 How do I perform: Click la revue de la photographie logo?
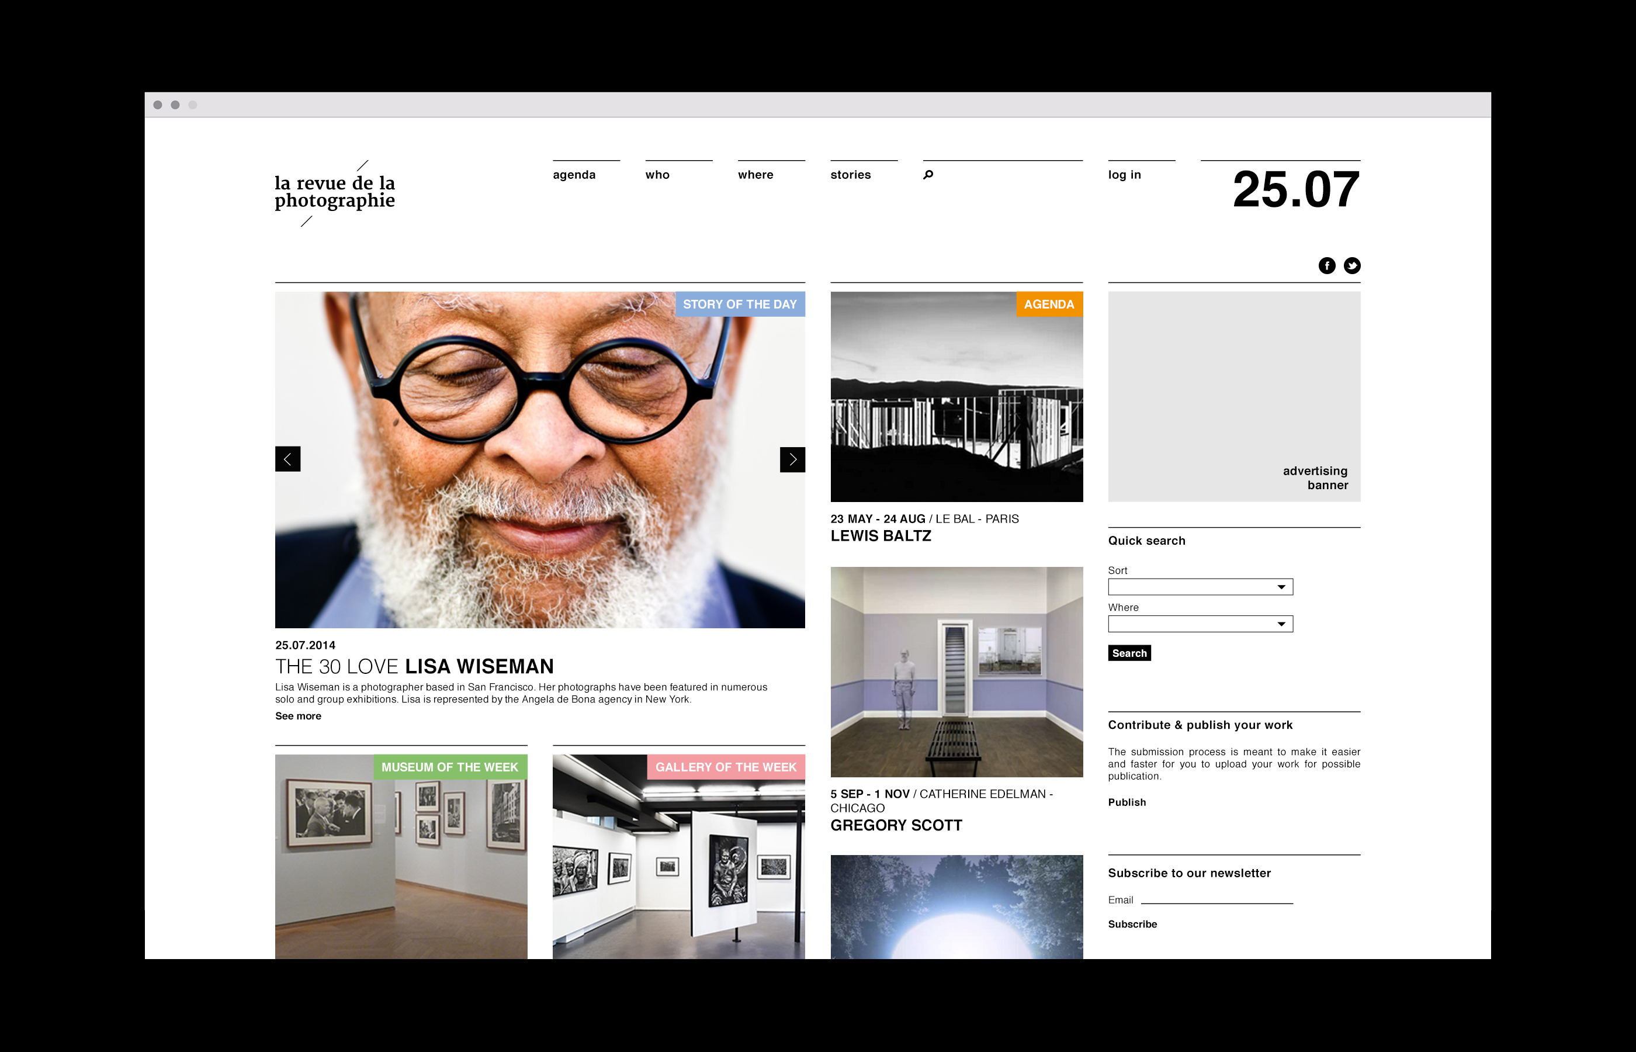(335, 192)
